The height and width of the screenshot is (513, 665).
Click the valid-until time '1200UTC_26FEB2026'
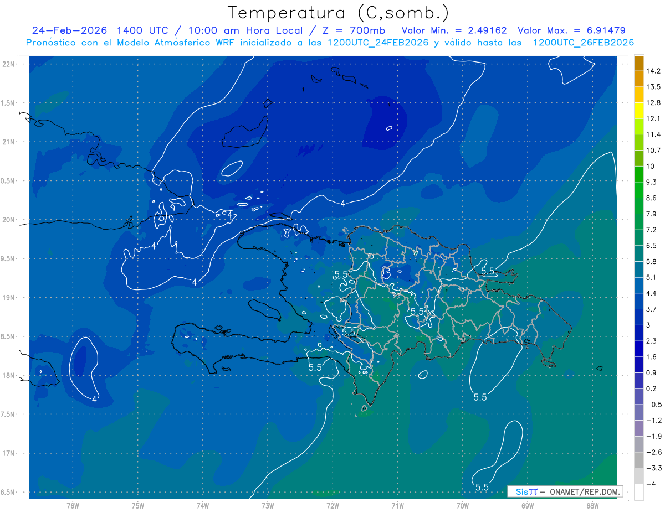click(x=583, y=43)
